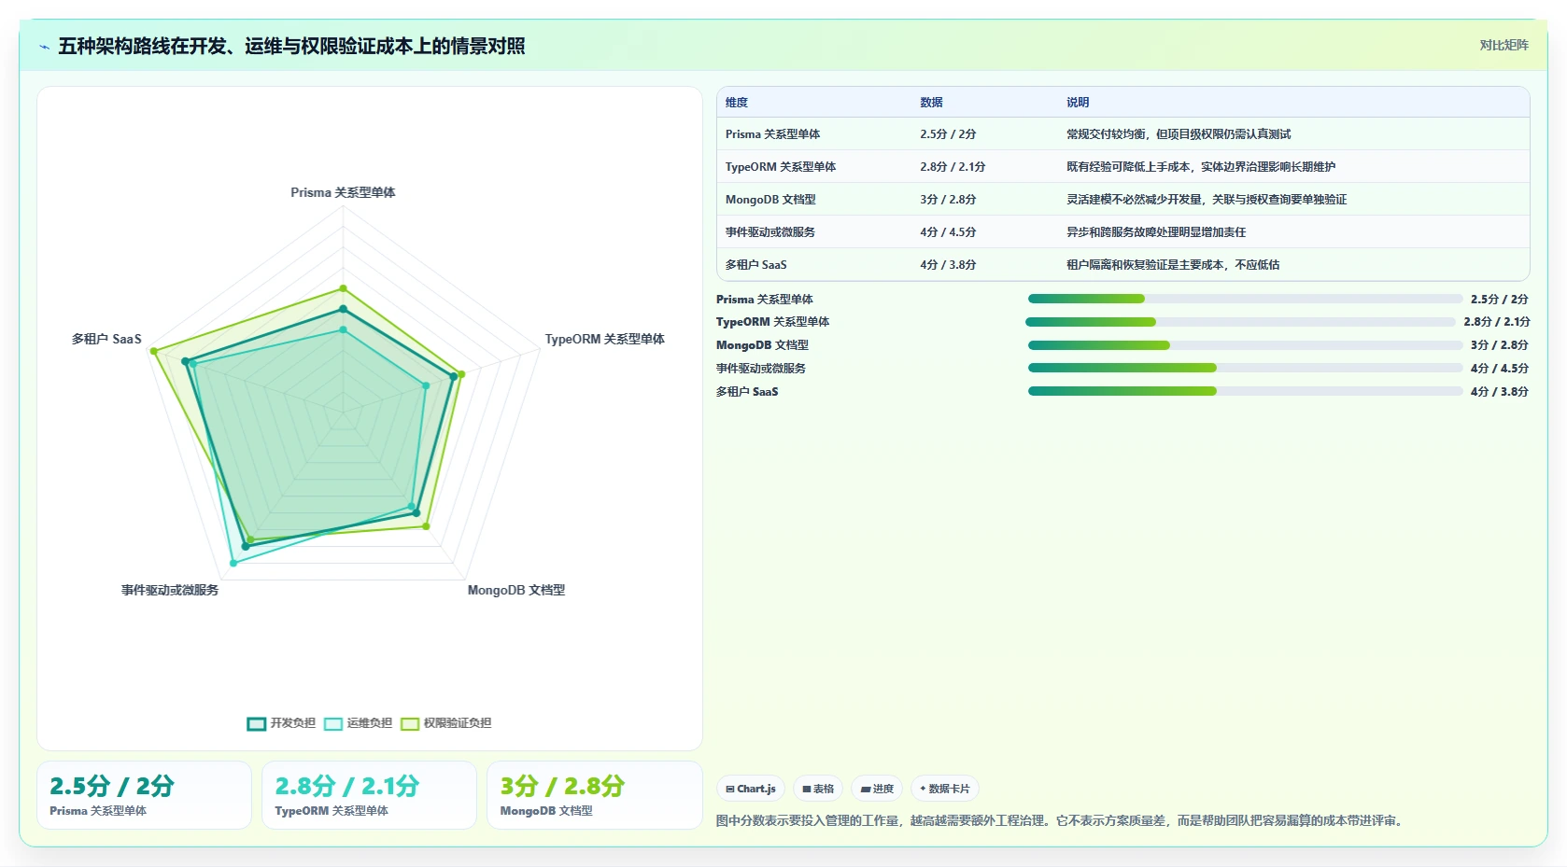Click the outermost point on the 多租户 SaaS axis
Image resolution: width=1567 pixels, height=867 pixels.
pyautogui.click(x=155, y=352)
